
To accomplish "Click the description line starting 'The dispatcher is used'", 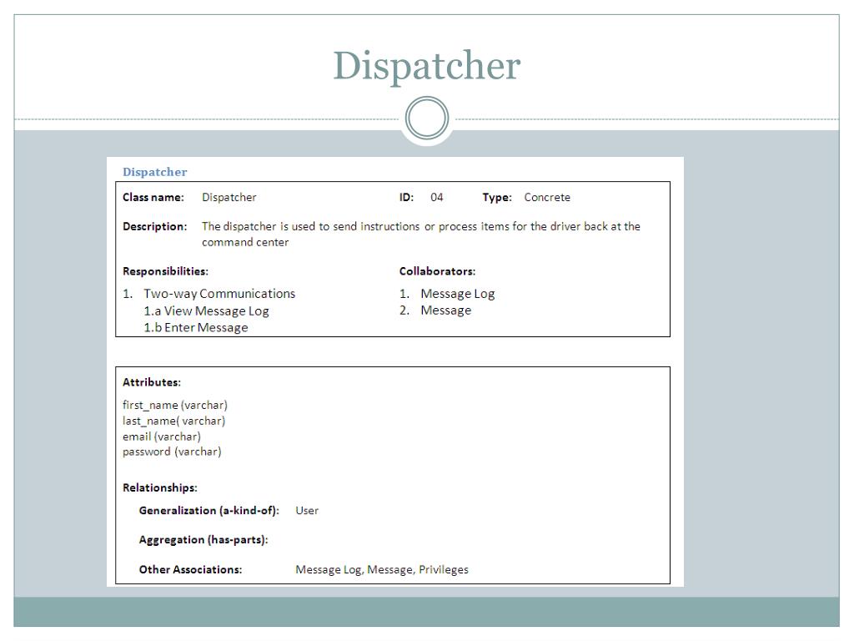I will pos(421,226).
